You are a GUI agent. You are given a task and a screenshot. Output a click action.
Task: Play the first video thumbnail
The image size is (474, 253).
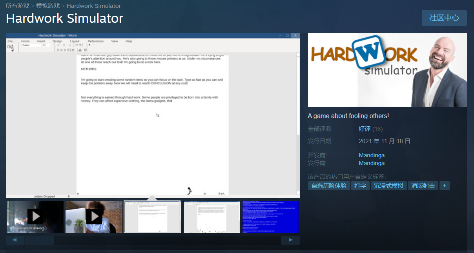[x=35, y=217]
